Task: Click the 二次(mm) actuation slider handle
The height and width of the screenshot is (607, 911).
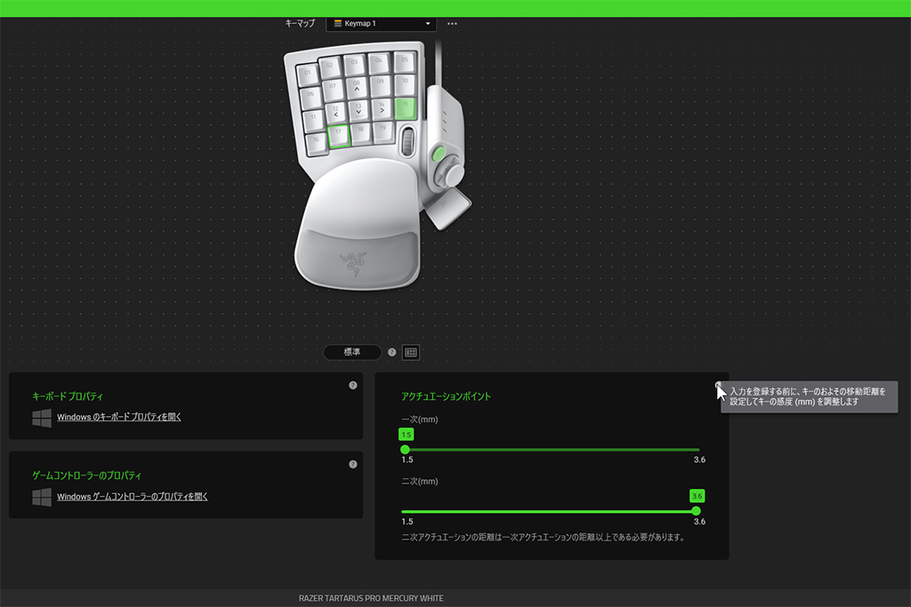Action: [696, 511]
